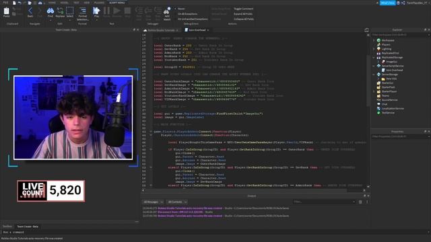Screen dimensions: 431x242
Task: Pop out the Explorer panel
Action: pyautogui.click(x=425, y=30)
